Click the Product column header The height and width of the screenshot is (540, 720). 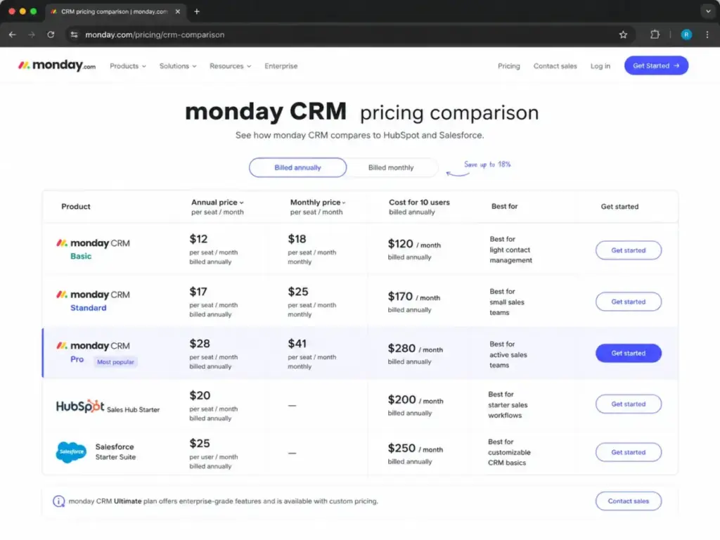point(76,207)
